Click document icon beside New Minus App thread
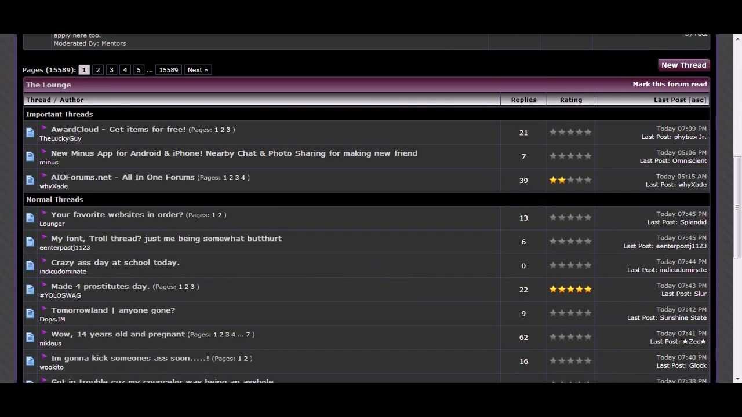Viewport: 742px width, 417px height. click(30, 156)
